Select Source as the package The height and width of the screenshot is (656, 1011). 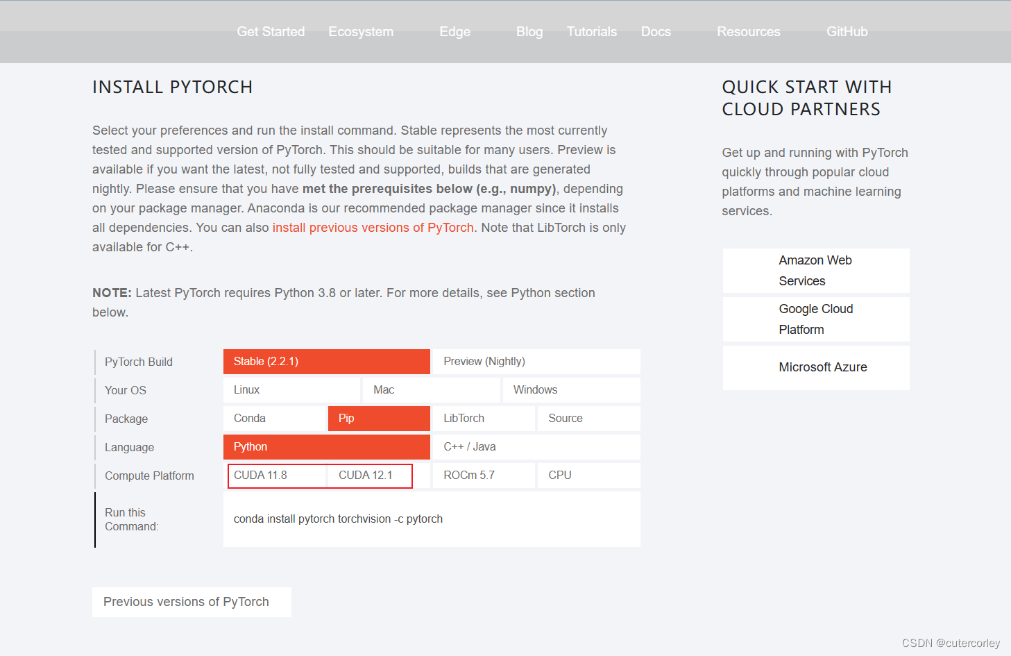tap(589, 419)
